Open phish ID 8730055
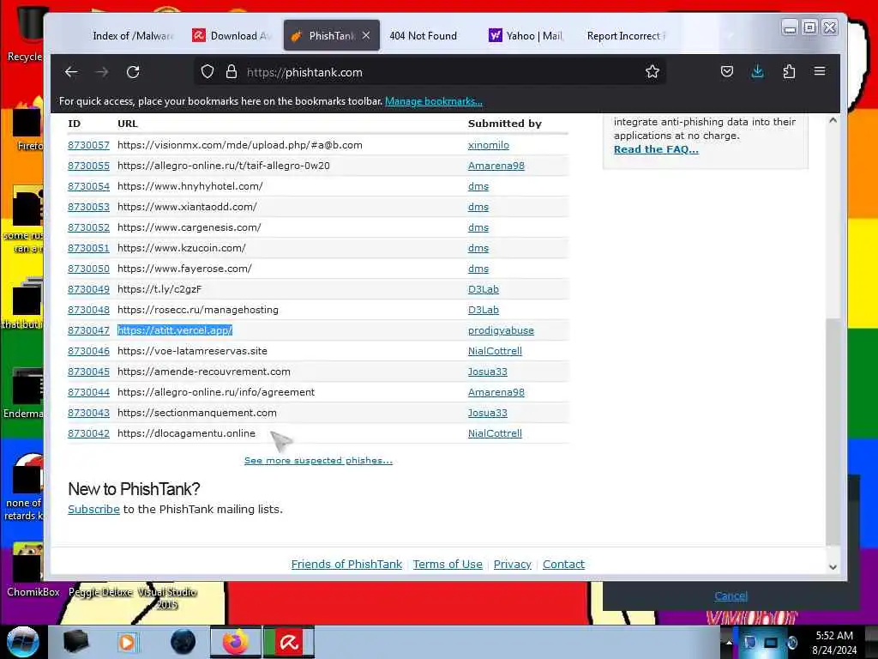 pos(88,166)
